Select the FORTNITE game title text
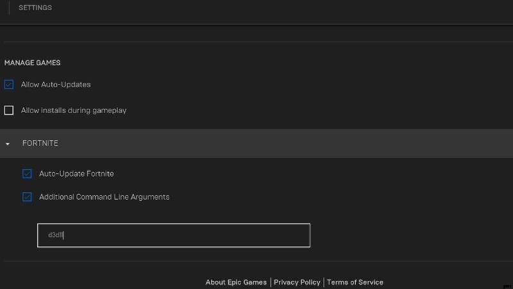The image size is (513, 289). tap(40, 143)
